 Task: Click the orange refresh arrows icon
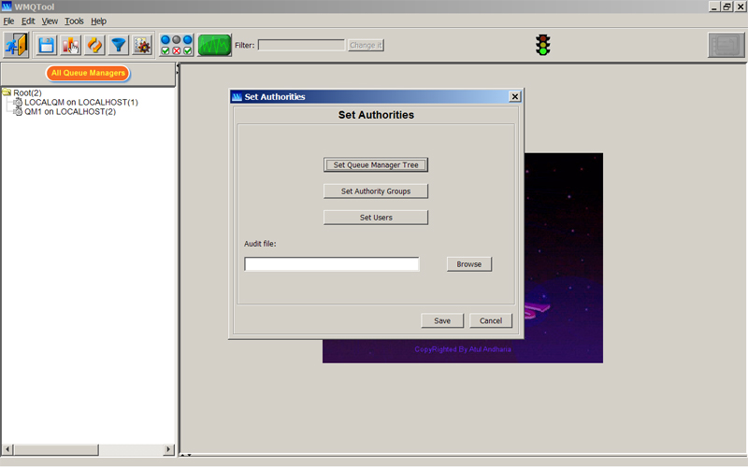[x=94, y=45]
